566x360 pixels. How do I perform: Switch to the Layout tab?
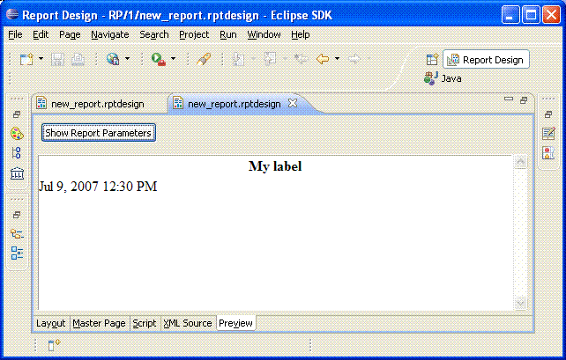point(50,323)
